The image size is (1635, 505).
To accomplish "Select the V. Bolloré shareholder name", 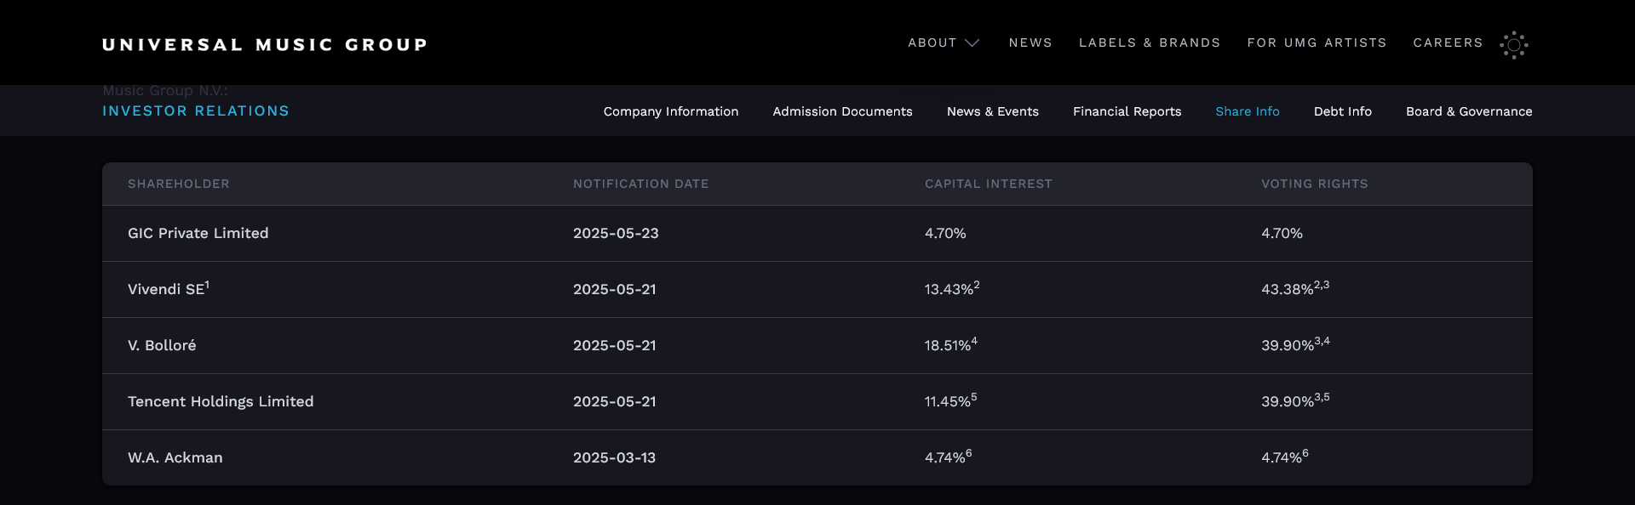I will (162, 345).
